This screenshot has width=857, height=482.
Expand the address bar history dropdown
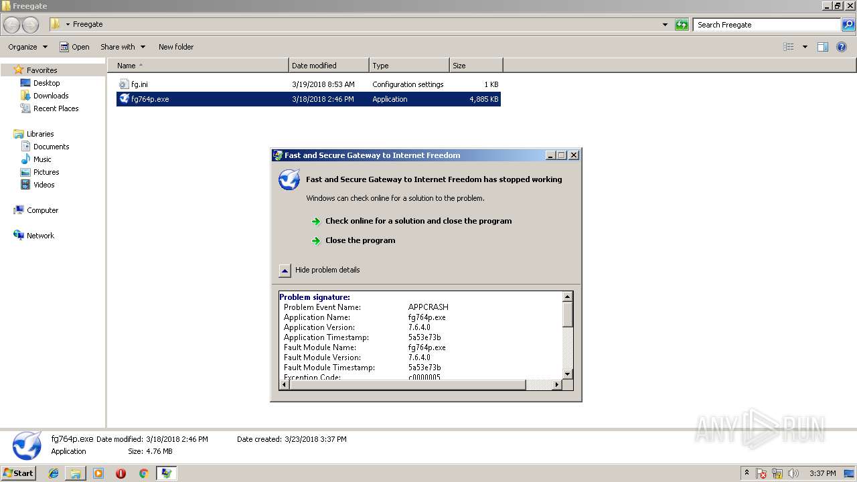[665, 25]
